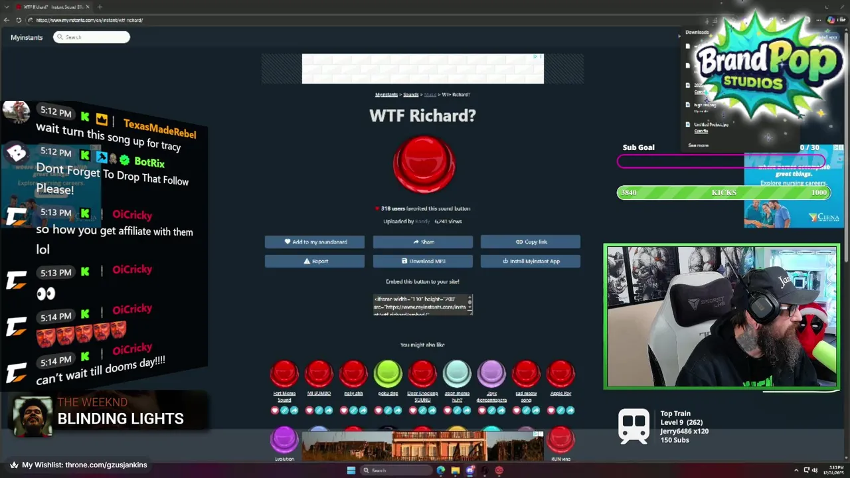
Task: Click Install Myinstant App button
Action: pos(531,261)
